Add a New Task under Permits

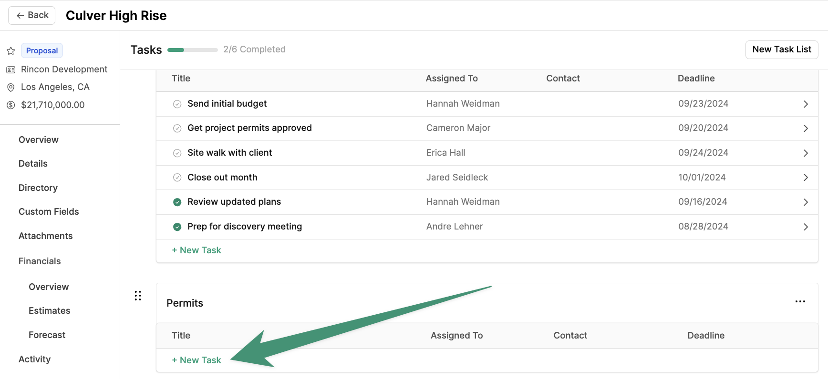(197, 360)
